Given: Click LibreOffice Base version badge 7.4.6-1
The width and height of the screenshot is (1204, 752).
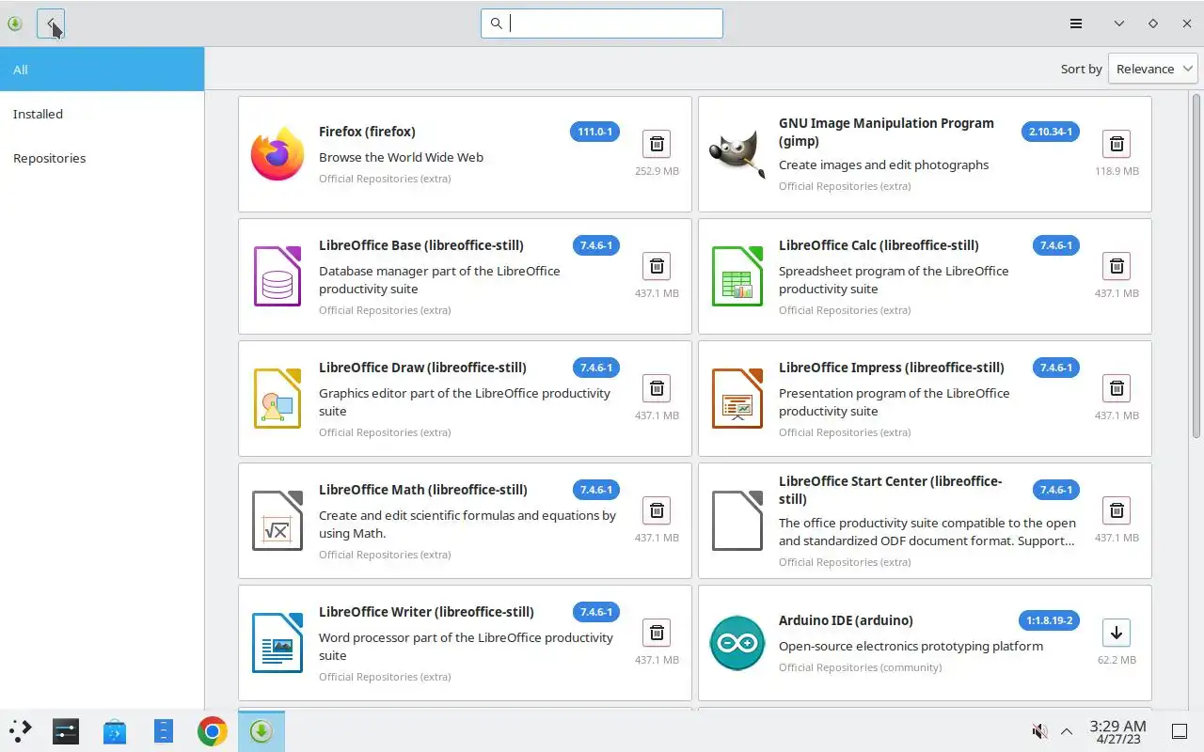Looking at the screenshot, I should coord(596,245).
